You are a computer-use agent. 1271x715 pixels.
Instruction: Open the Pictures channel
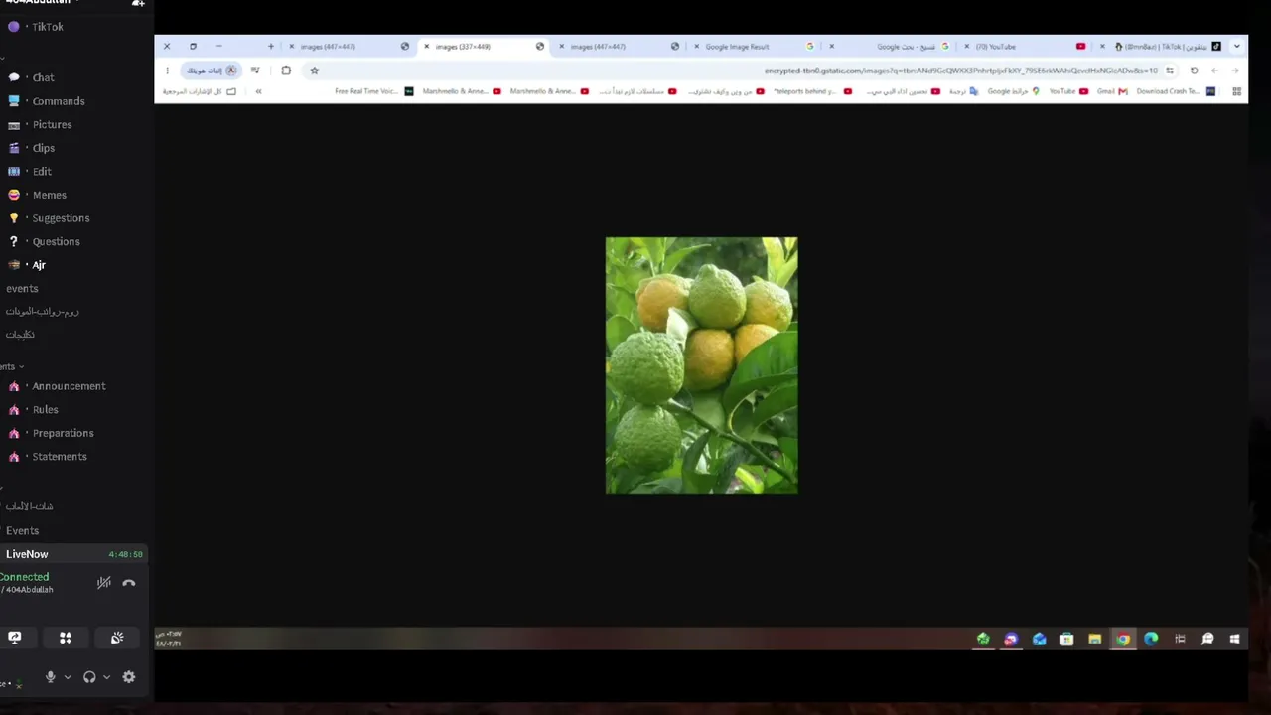pyautogui.click(x=52, y=125)
